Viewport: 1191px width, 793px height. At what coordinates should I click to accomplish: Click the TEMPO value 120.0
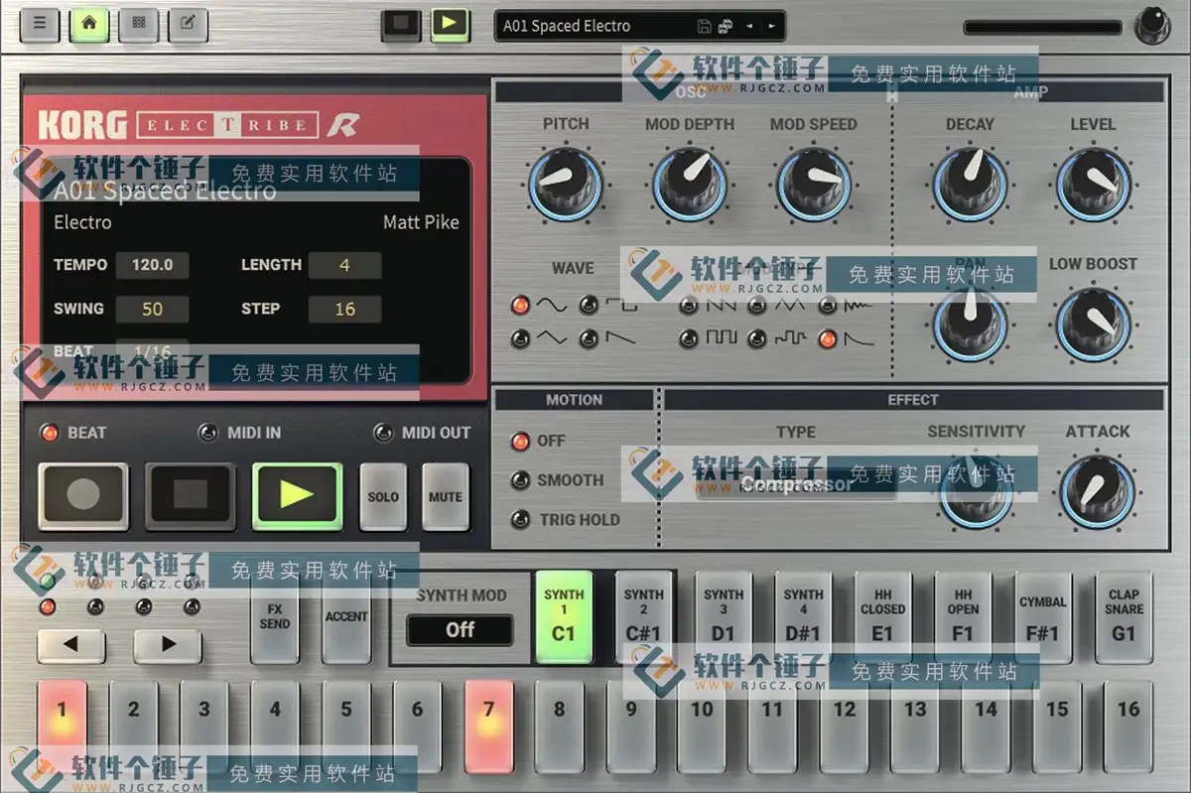[152, 265]
